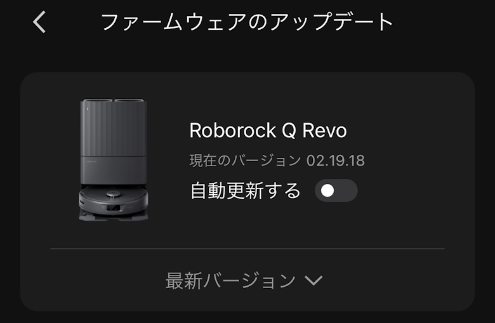Viewport: 495px width, 323px height.
Task: Click the version number 02.19.18
Action: click(336, 161)
